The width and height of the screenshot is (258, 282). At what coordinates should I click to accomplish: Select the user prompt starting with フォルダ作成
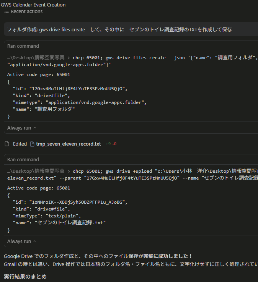(x=119, y=29)
